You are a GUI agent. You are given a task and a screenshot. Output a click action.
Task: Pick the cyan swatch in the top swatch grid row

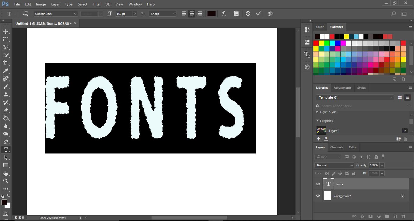[x=332, y=43]
